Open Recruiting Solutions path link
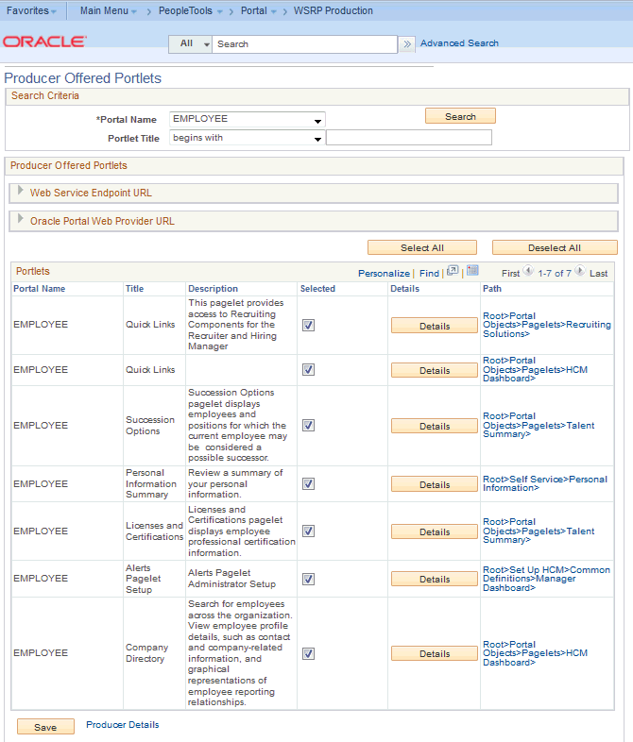This screenshot has width=633, height=742. (x=547, y=325)
